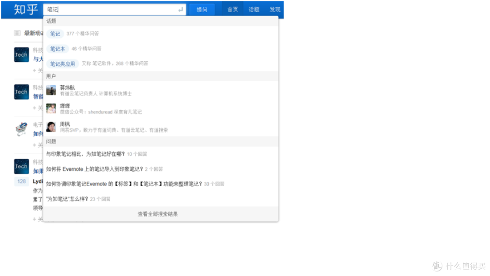The image size is (490, 276).
Task: Open the 发现 nav tab
Action: pos(275,10)
